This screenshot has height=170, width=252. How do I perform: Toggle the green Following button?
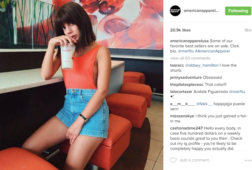point(238,11)
